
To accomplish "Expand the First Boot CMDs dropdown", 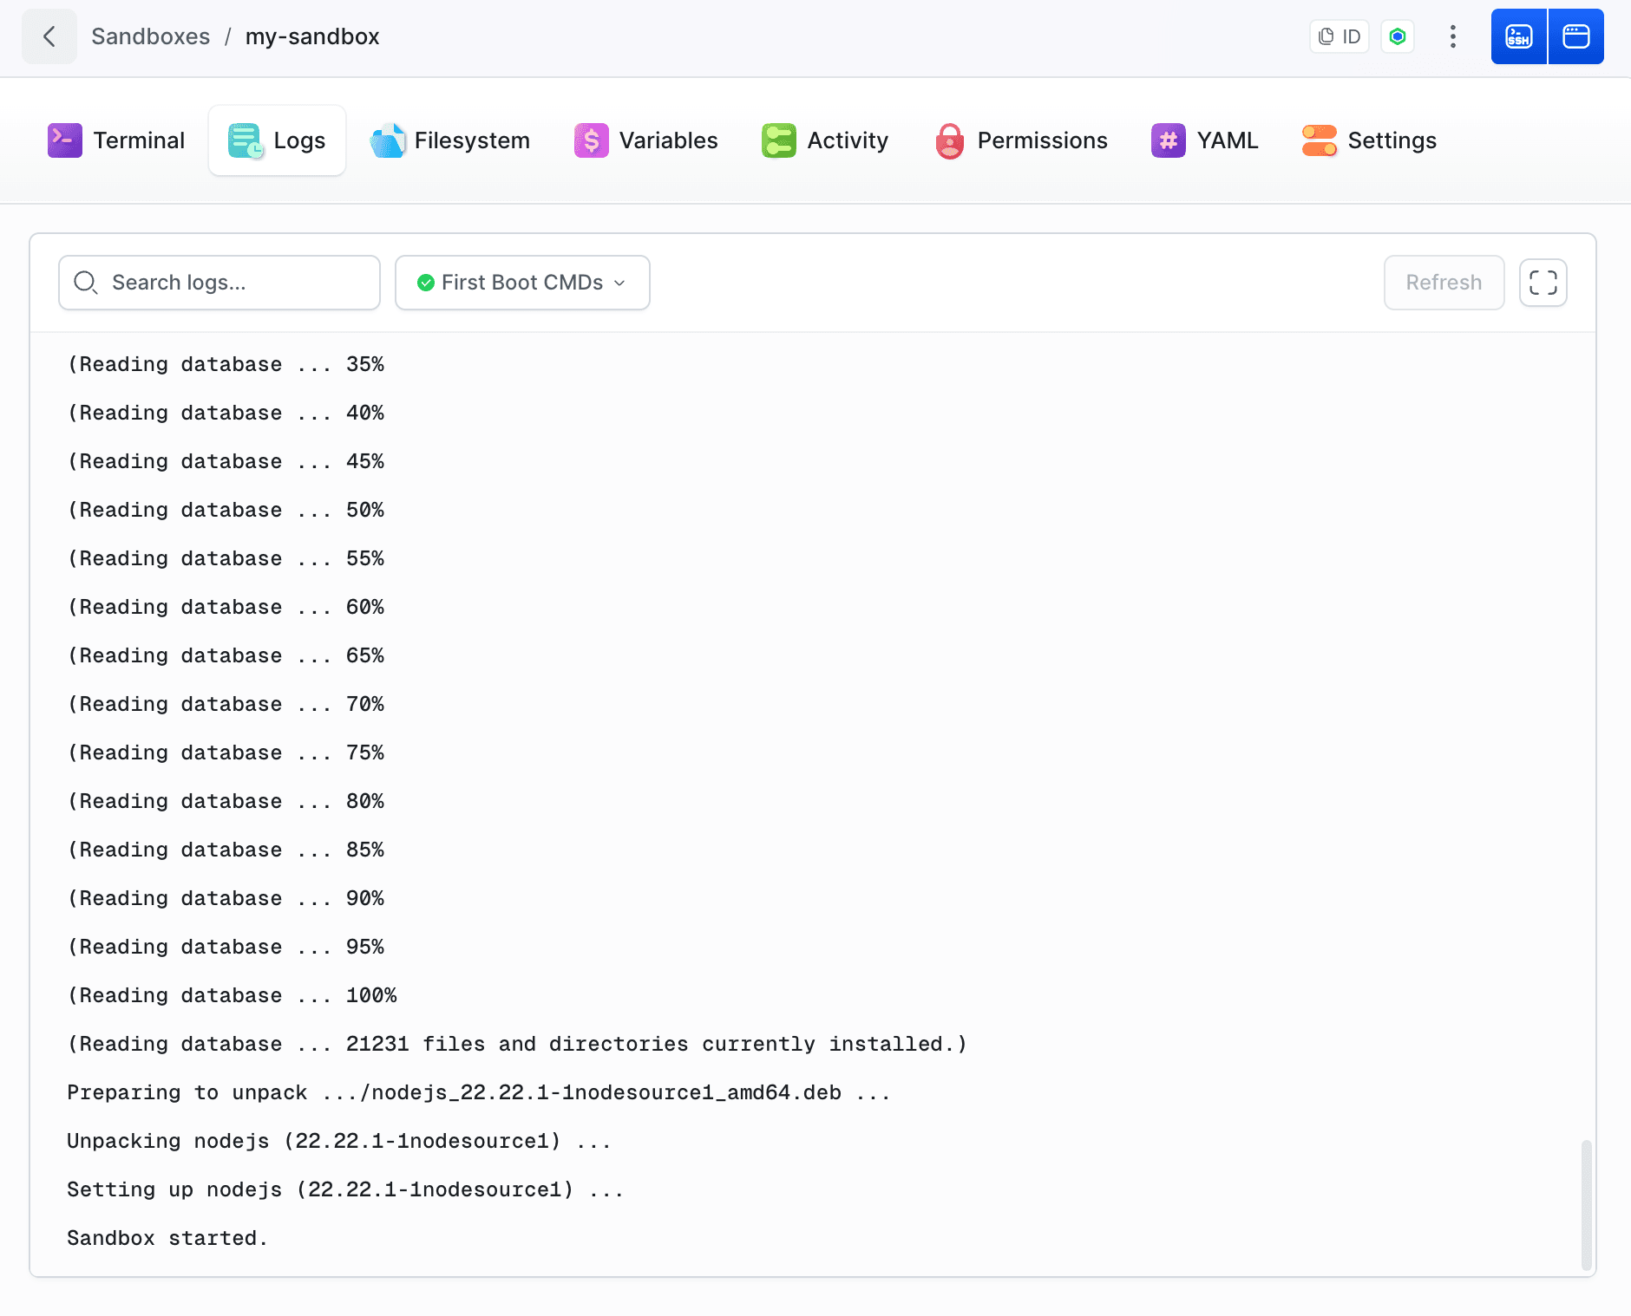I will click(x=521, y=283).
